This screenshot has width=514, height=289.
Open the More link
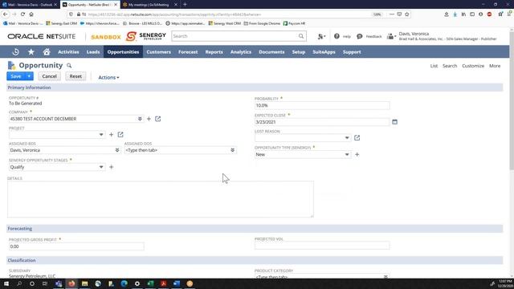(x=495, y=66)
